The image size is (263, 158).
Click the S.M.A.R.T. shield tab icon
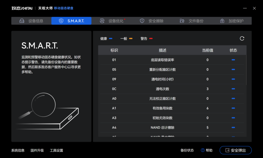[61, 21]
